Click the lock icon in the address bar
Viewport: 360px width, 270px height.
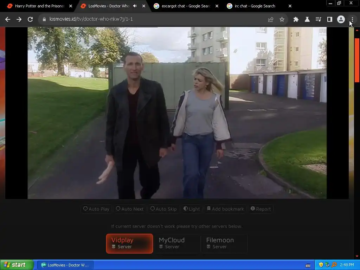click(x=44, y=19)
